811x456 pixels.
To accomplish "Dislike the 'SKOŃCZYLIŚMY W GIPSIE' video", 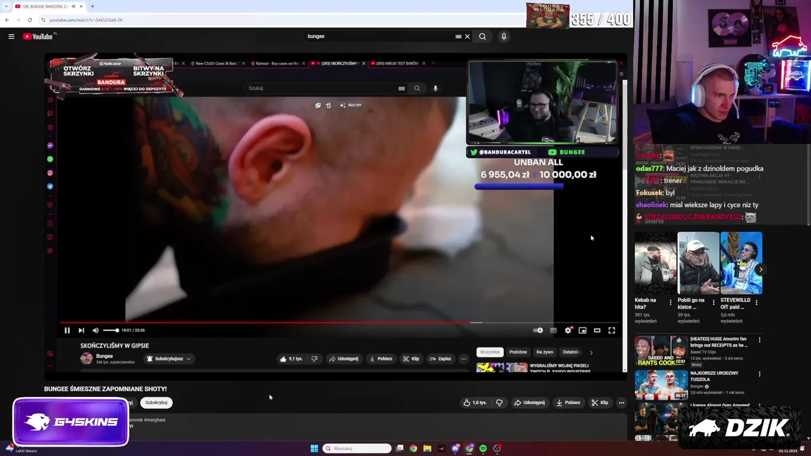I will [314, 358].
